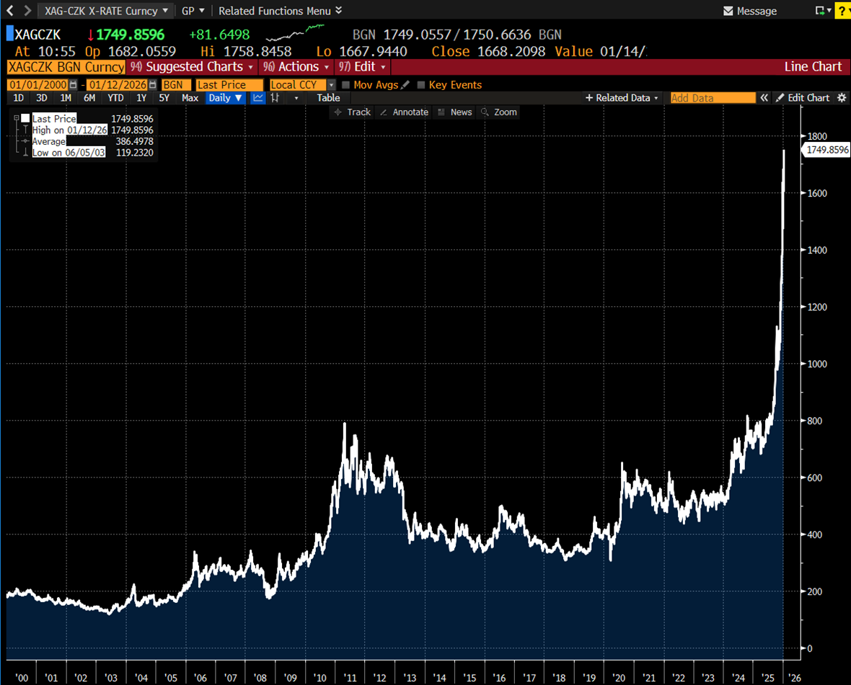The height and width of the screenshot is (685, 851).
Task: Switch to the bar/candle chart icon
Action: tap(275, 98)
